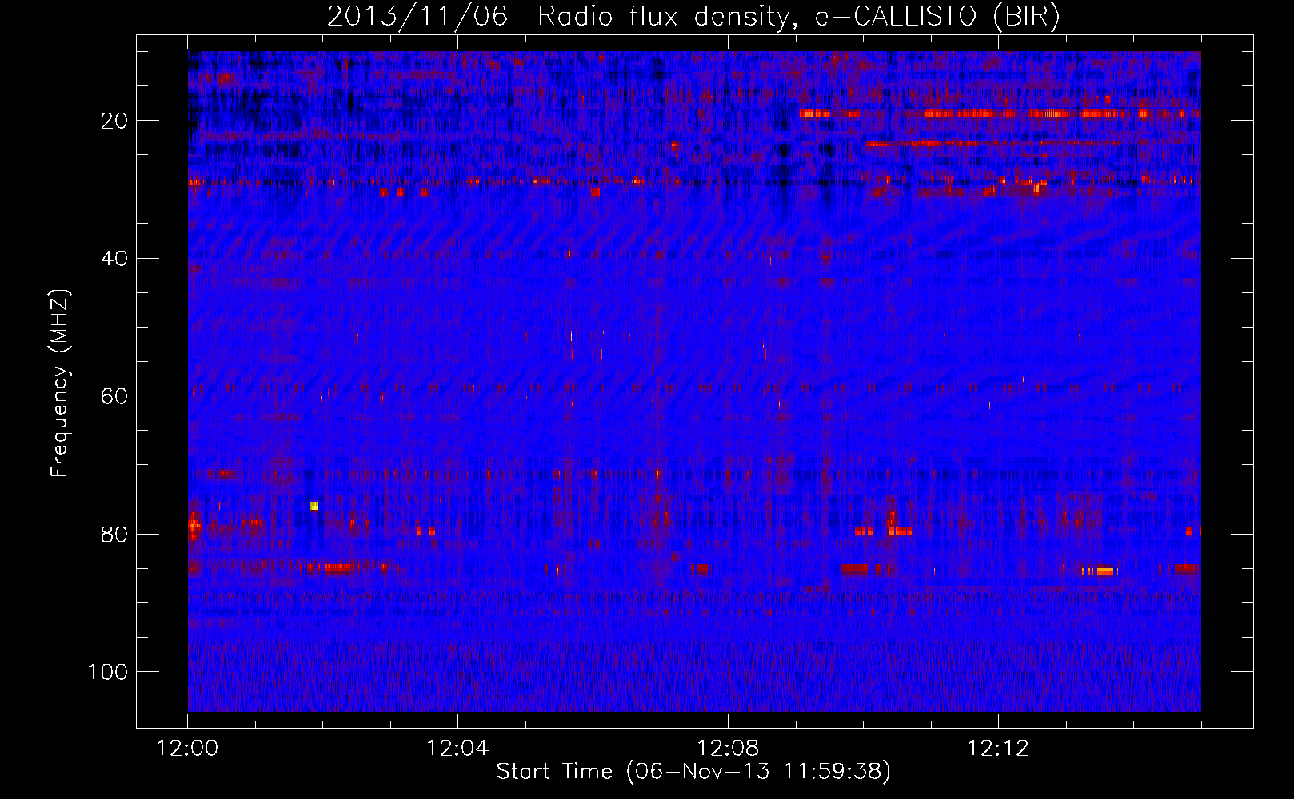This screenshot has height=799, width=1294.
Task: Click the bright yellow pixel near 76 MHz
Action: (x=314, y=506)
